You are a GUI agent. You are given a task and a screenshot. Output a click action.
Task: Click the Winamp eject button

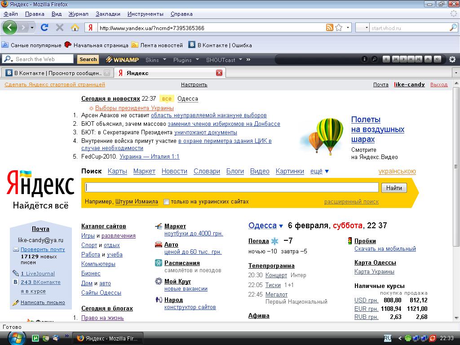428,59
